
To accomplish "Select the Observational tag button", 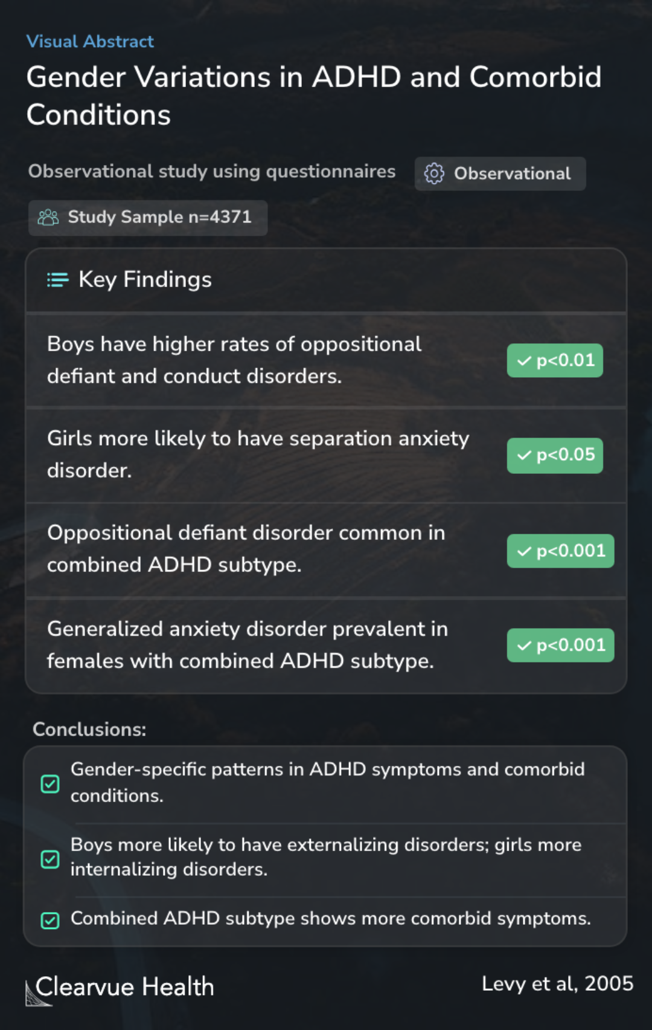I will tap(500, 173).
